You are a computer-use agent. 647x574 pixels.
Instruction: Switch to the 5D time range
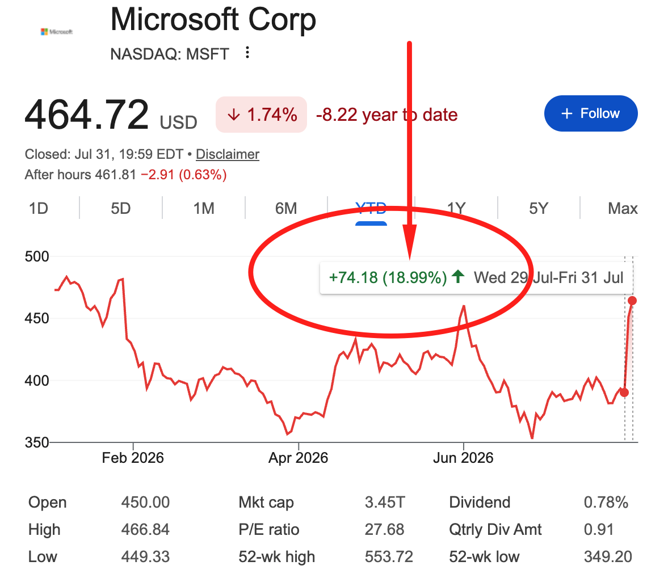coord(120,208)
